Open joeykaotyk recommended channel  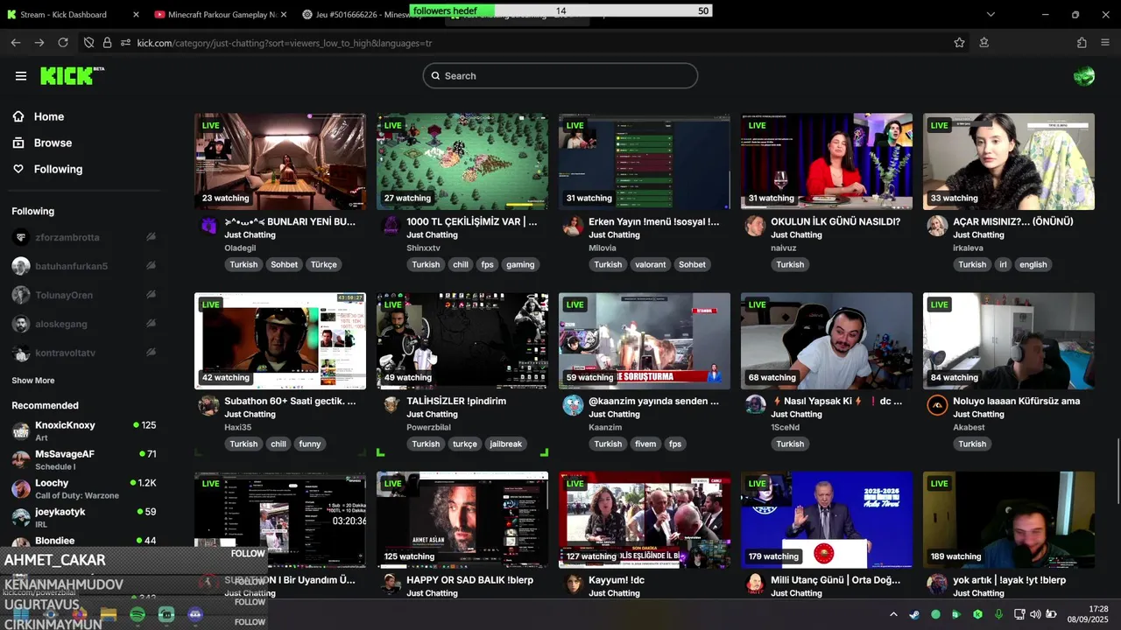pos(83,517)
